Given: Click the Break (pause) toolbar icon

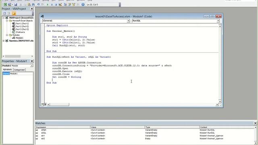Looking at the screenshot, I should [x=52, y=4].
